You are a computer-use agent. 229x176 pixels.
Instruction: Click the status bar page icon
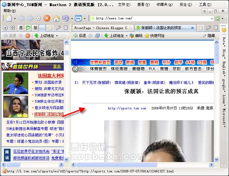[5, 171]
